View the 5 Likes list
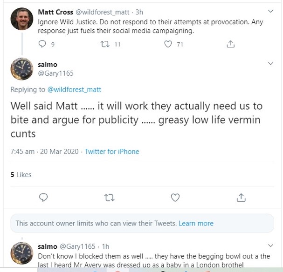This screenshot has width=283, height=272. click(x=21, y=175)
